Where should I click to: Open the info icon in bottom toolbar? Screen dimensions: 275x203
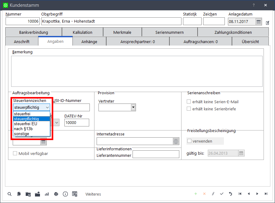pos(65,194)
